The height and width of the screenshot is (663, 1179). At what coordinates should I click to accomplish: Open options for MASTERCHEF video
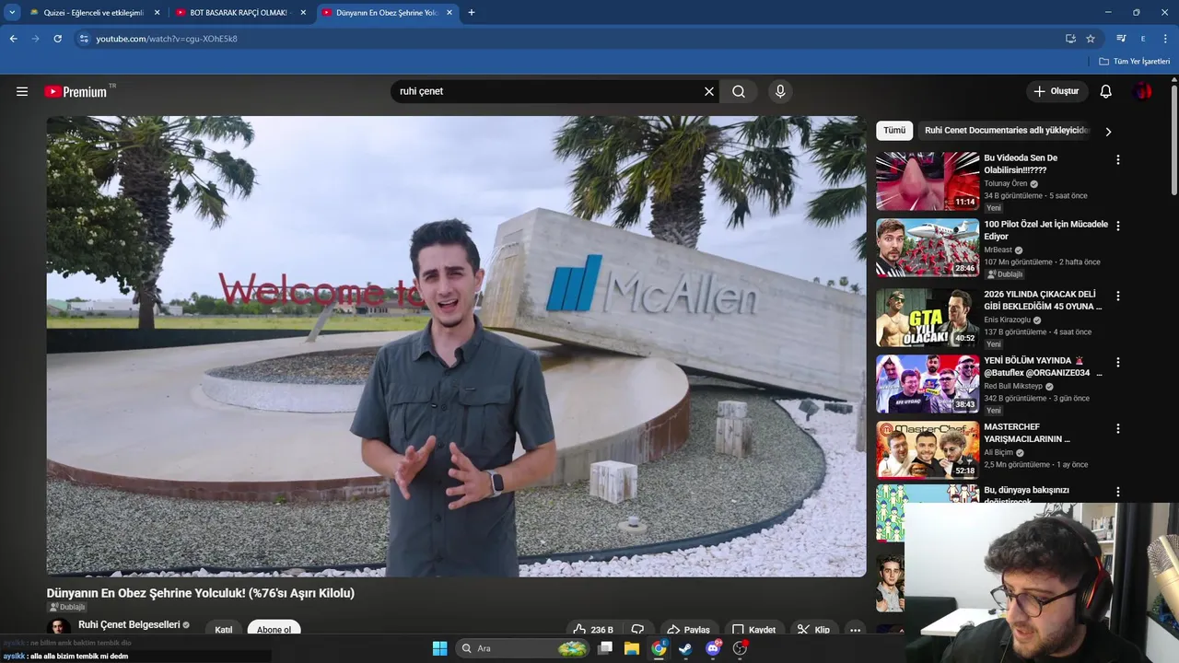pos(1118,428)
